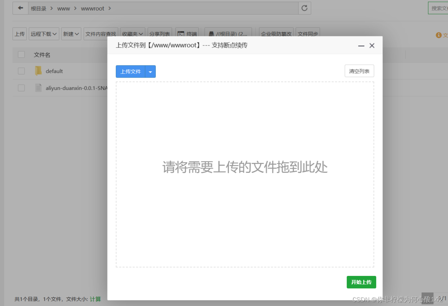Viewport: 448px width, 306px height.
Task: Open the 终端 terminal
Action: (x=187, y=34)
